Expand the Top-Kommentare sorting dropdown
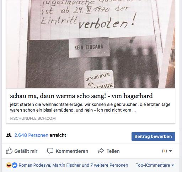Viewport: 182px width, 172px height. tap(155, 165)
